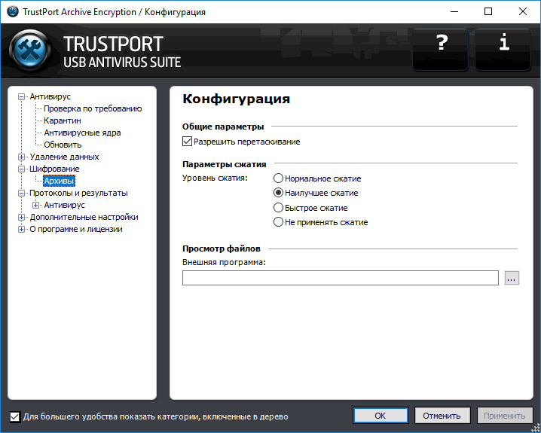Select О программе и лицензии label

[x=76, y=229]
